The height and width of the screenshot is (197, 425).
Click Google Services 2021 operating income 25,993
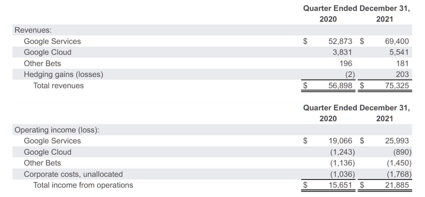pos(397,141)
